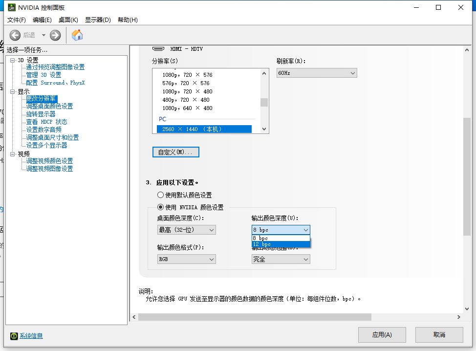This screenshot has height=351, width=476.
Task: Click horizontal scroll left arrow
Action: (x=134, y=317)
